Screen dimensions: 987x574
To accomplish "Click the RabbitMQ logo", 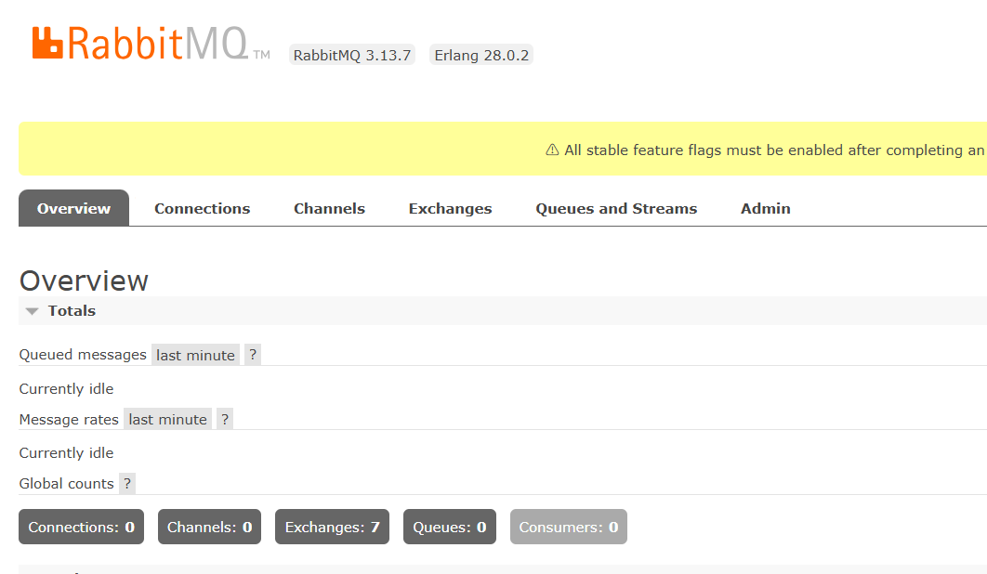I will point(151,44).
